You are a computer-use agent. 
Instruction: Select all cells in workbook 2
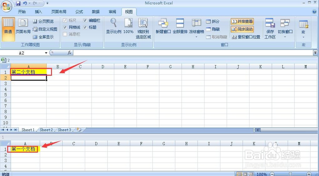(x=5, y=66)
